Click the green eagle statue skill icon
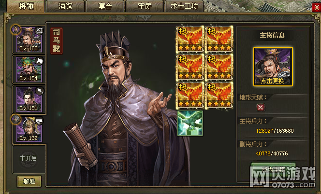Image resolution: width=321 pixels, height=194 pixels. click(x=190, y=123)
